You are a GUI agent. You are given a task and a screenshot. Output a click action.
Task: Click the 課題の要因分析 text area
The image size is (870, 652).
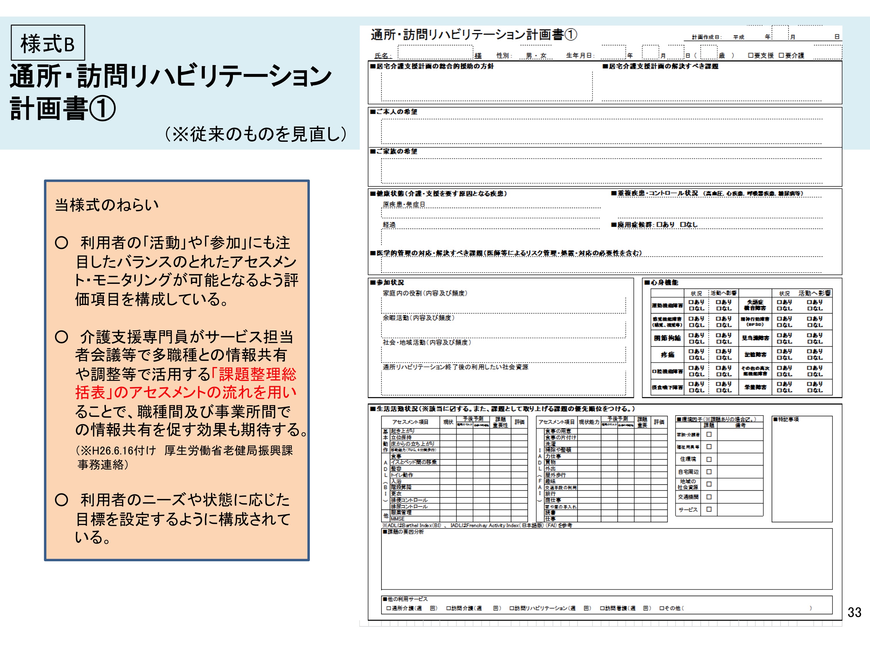coord(607,559)
